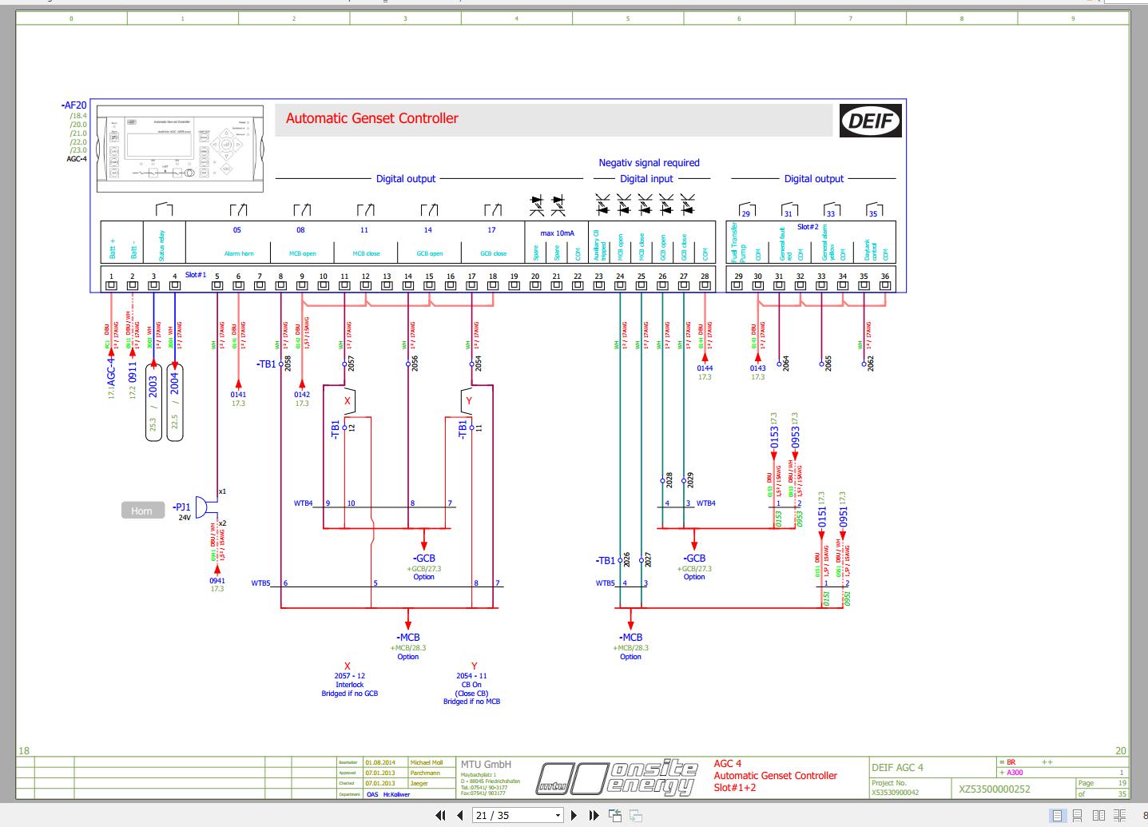
Task: Click column header 5 on the ruler
Action: tap(626, 17)
